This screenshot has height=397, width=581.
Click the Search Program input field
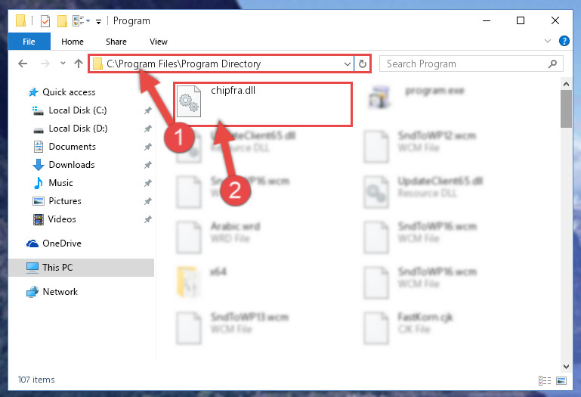[467, 64]
